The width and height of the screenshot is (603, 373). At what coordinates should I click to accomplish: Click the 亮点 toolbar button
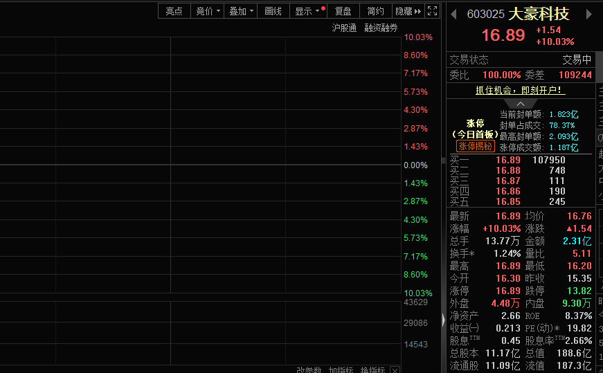(x=174, y=11)
